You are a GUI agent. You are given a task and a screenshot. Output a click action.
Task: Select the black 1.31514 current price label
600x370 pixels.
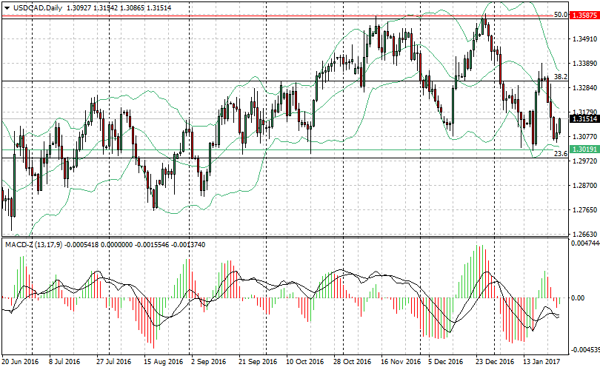(x=584, y=119)
